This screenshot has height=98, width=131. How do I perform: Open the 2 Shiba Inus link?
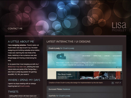(23, 65)
